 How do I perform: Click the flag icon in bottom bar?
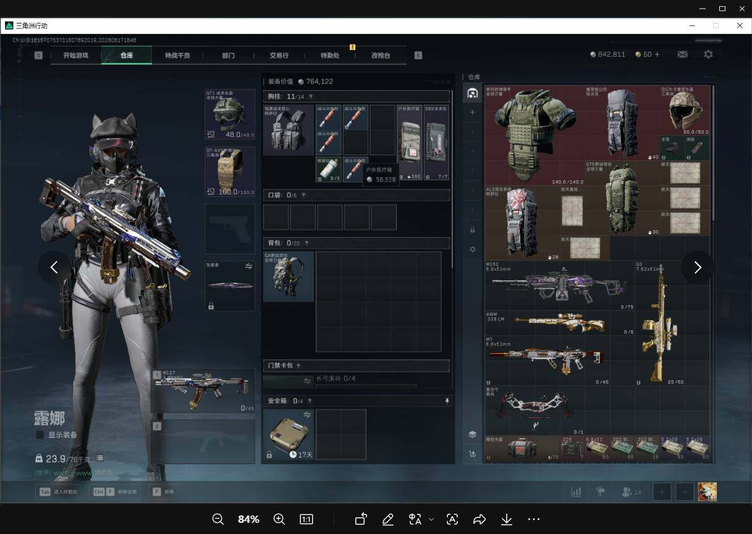601,492
